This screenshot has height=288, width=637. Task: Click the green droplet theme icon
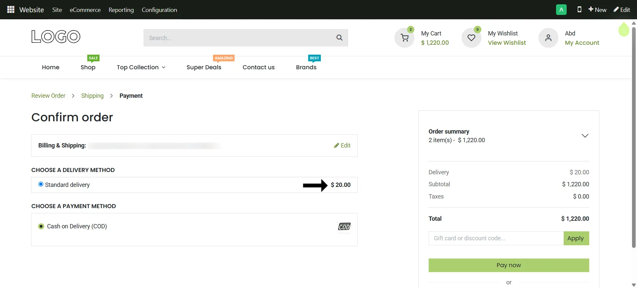(623, 30)
